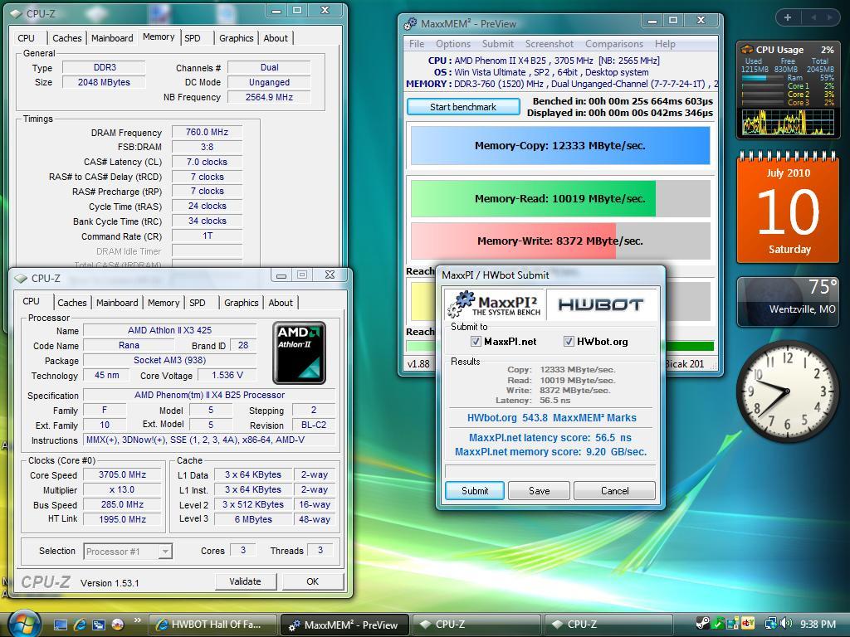This screenshot has width=850, height=637.
Task: Open the MaxxMEM Options menu
Action: pyautogui.click(x=453, y=44)
